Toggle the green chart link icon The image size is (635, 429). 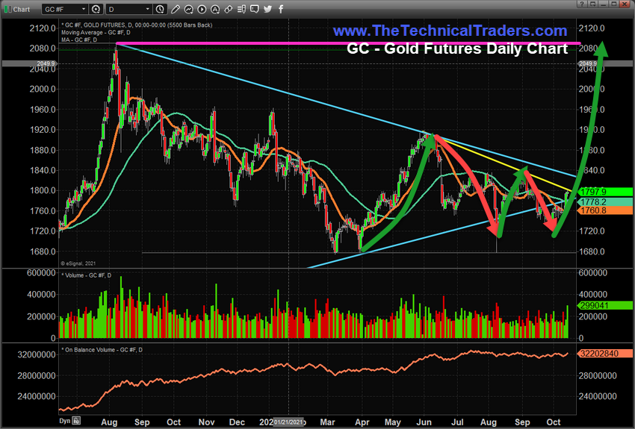pos(7,10)
